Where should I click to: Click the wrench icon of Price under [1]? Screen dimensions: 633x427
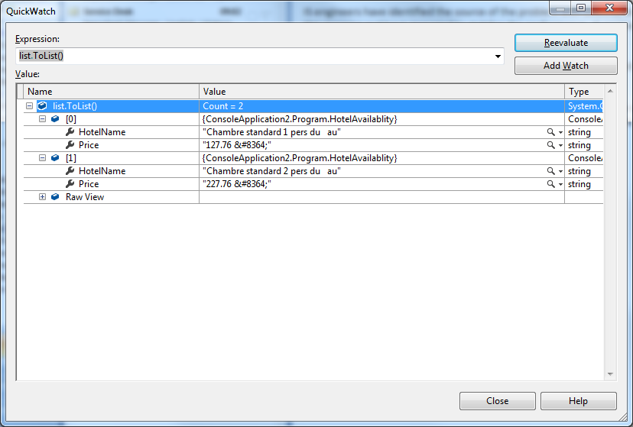70,183
